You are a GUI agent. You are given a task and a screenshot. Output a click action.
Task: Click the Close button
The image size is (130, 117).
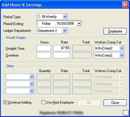click(x=115, y=103)
